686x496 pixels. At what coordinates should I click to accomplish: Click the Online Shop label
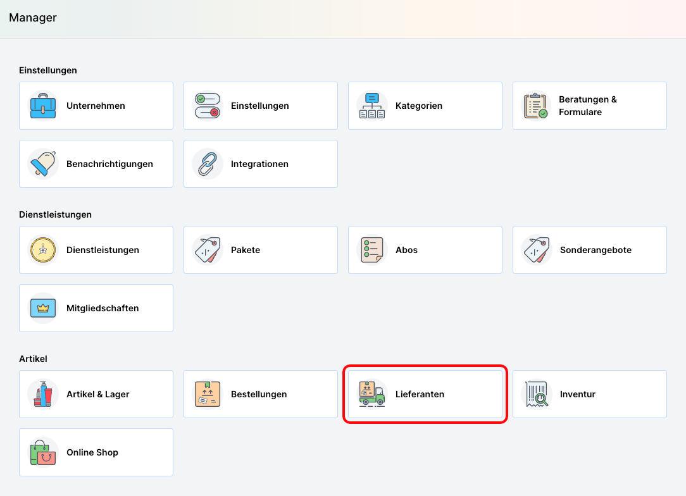(x=92, y=452)
